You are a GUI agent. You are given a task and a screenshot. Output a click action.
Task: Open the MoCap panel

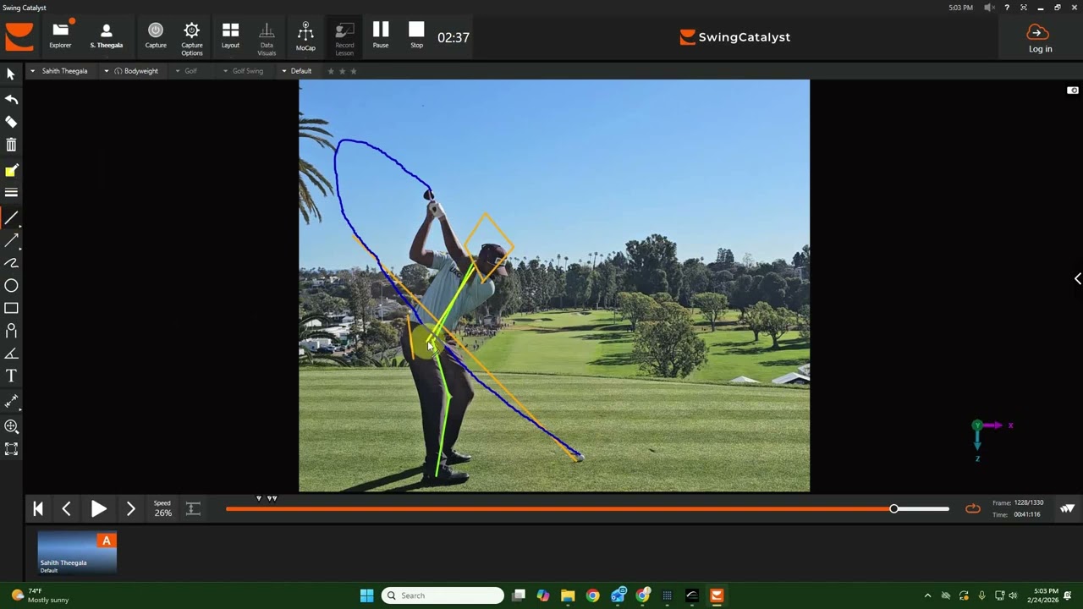click(305, 36)
